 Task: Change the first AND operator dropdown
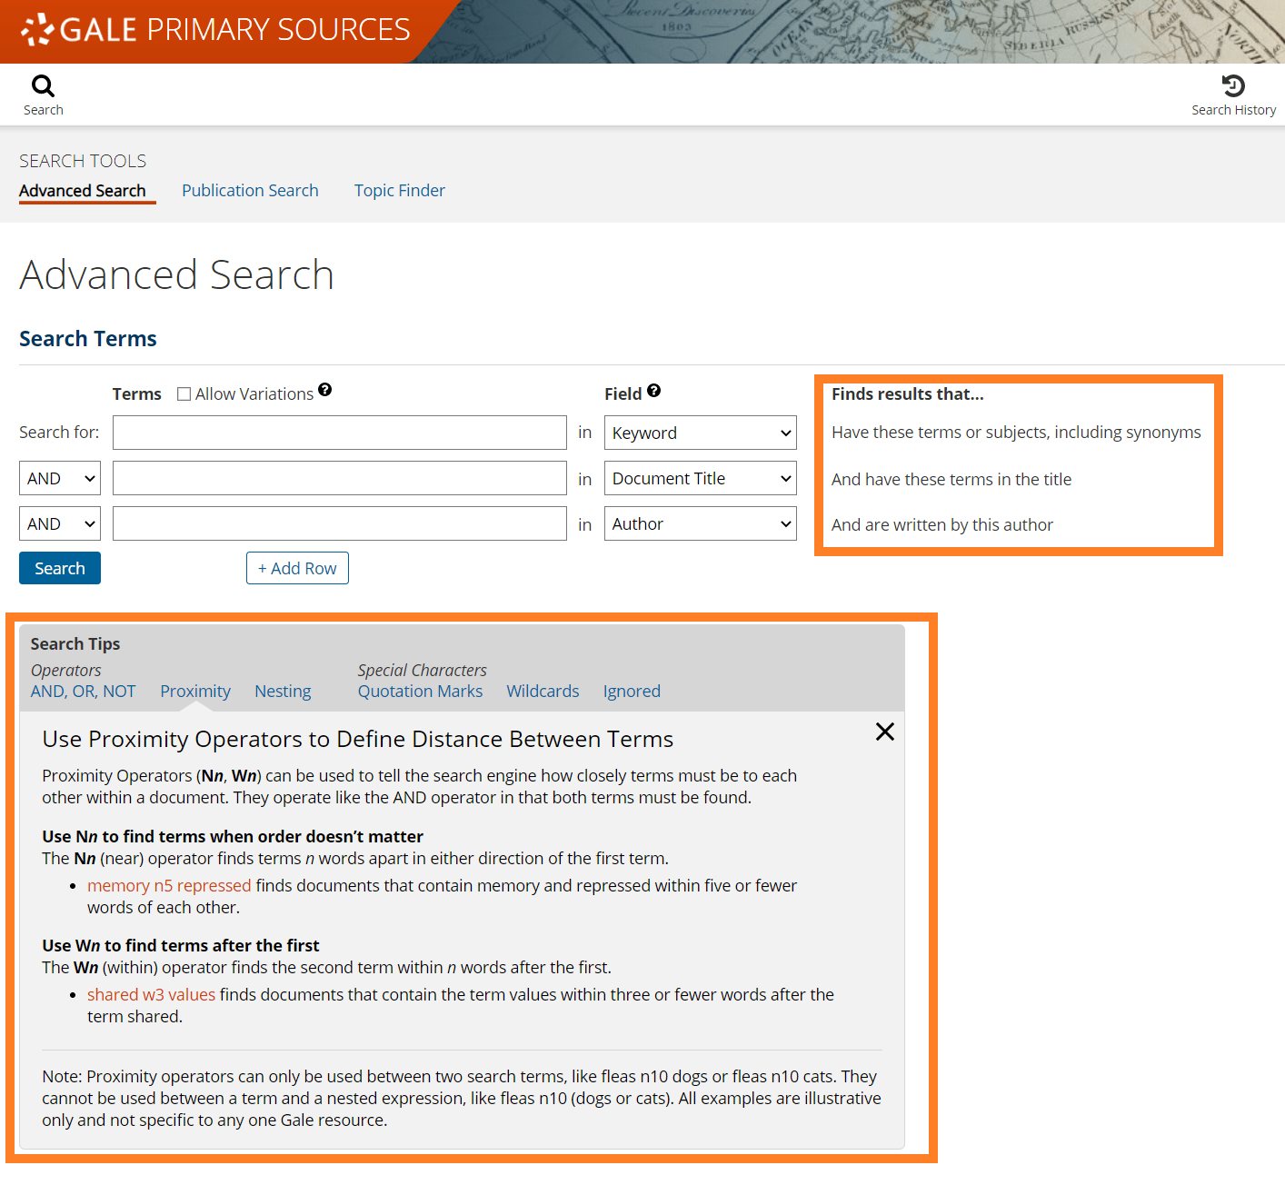tap(60, 479)
